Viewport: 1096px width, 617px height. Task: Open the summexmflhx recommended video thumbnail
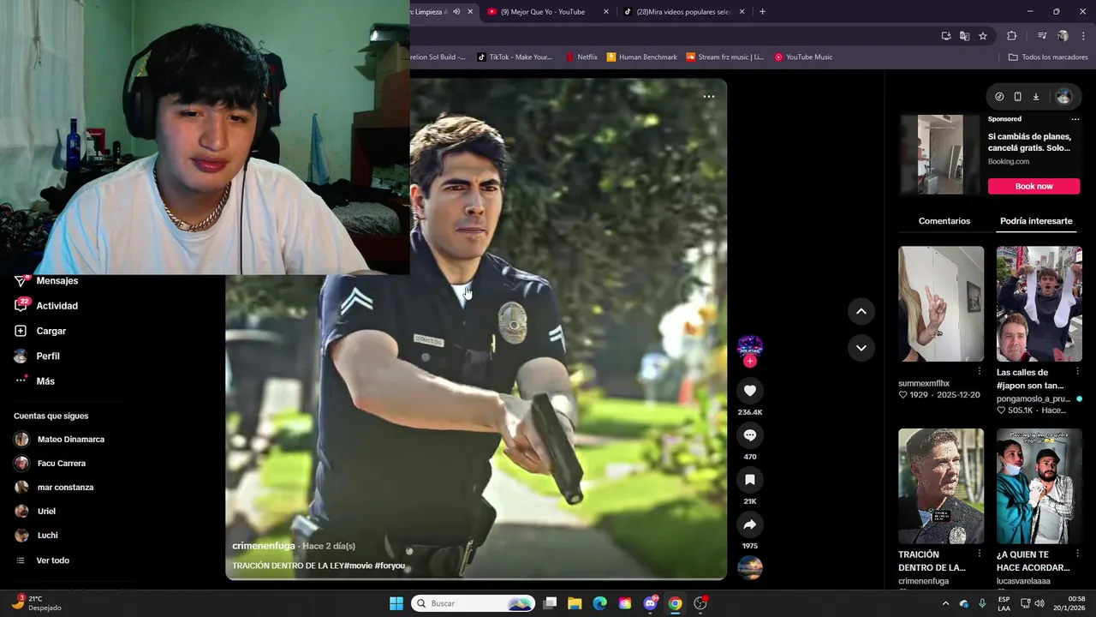pyautogui.click(x=941, y=304)
